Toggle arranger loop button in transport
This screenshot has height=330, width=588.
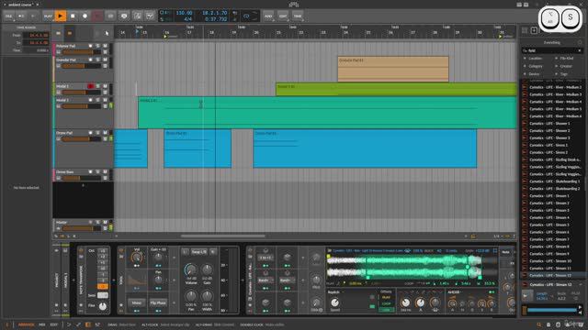[246, 16]
